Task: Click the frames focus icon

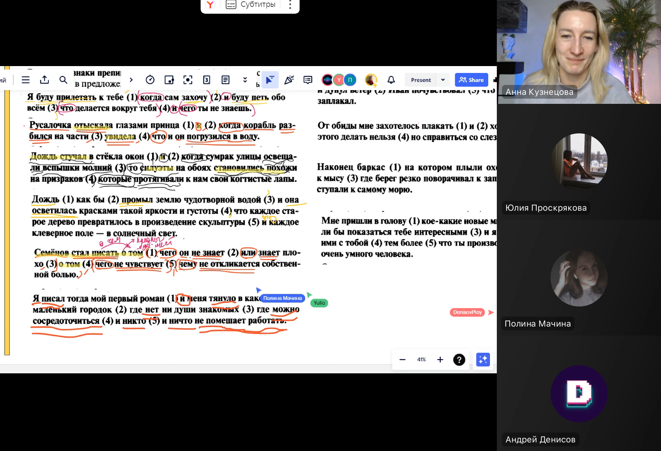Action: (188, 80)
